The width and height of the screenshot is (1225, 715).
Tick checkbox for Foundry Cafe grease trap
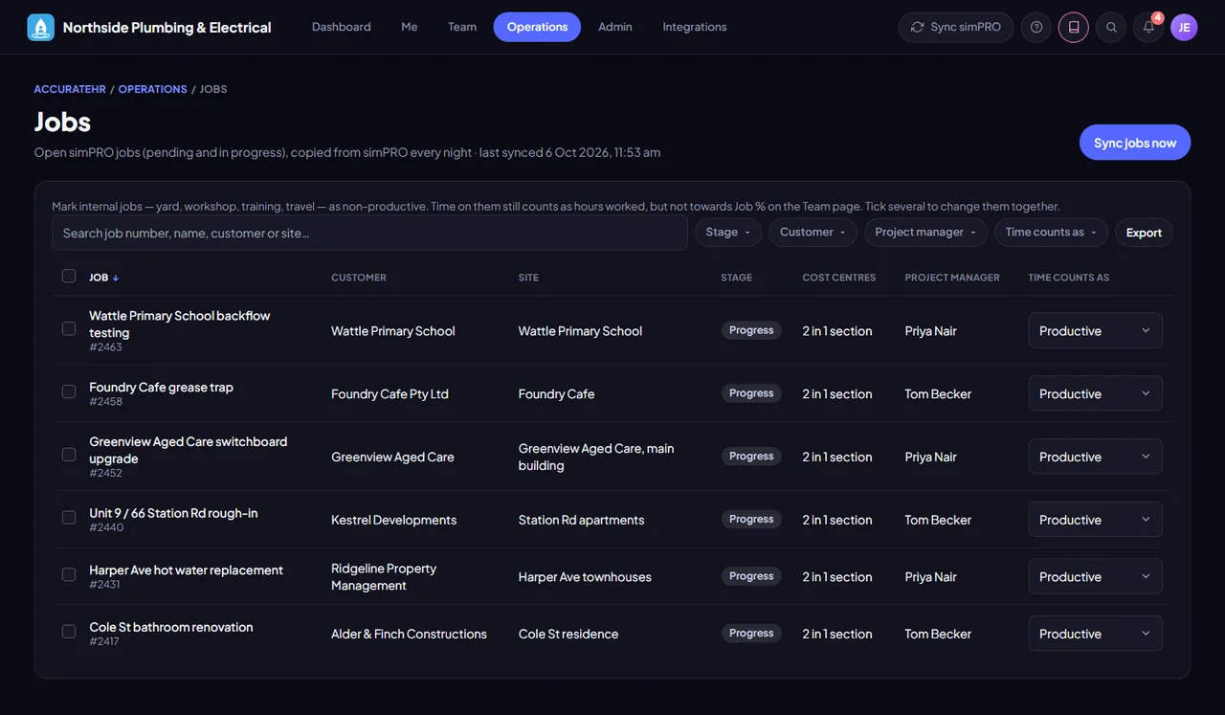click(69, 391)
